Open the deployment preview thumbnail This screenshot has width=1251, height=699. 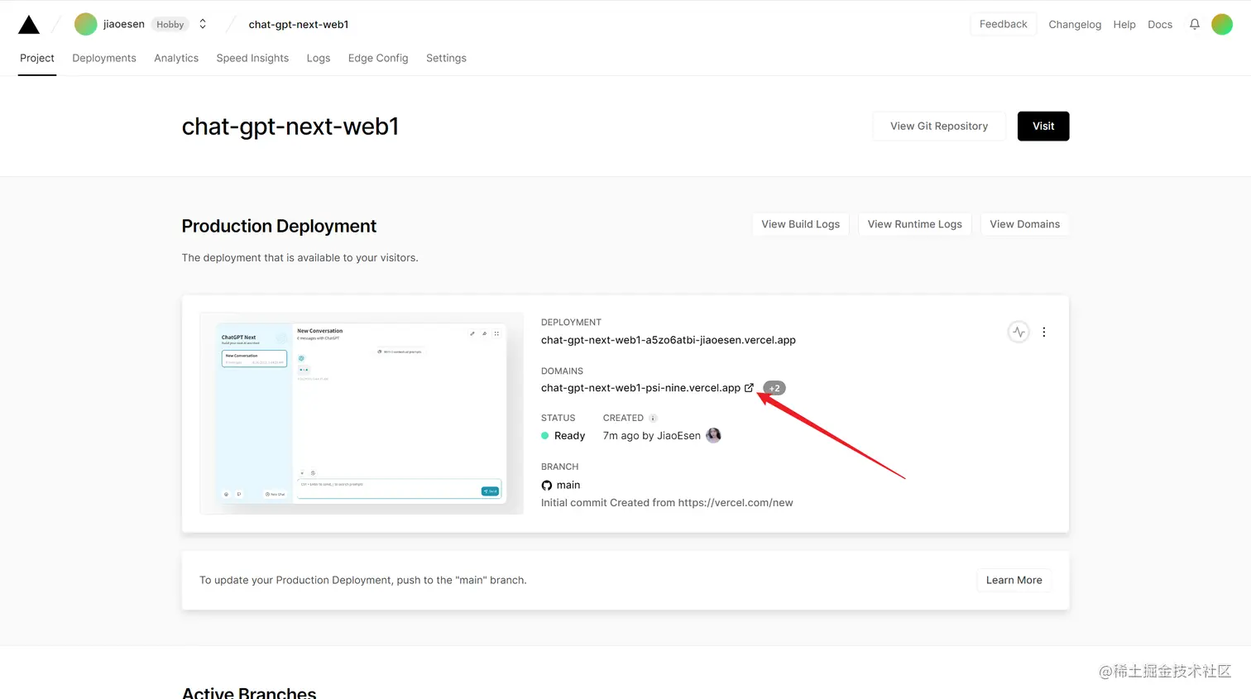point(362,413)
